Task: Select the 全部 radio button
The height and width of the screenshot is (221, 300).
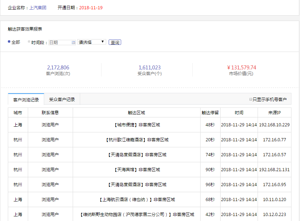Action: point(9,42)
